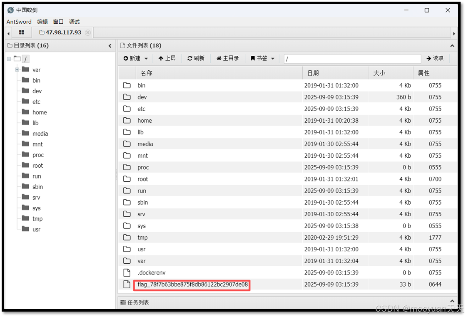The width and height of the screenshot is (466, 317).
Task: Select proc row in file list
Action: [288, 167]
